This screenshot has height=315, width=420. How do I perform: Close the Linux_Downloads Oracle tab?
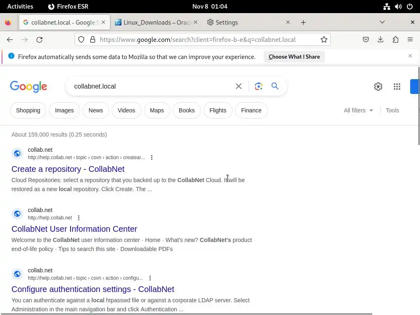(x=196, y=22)
